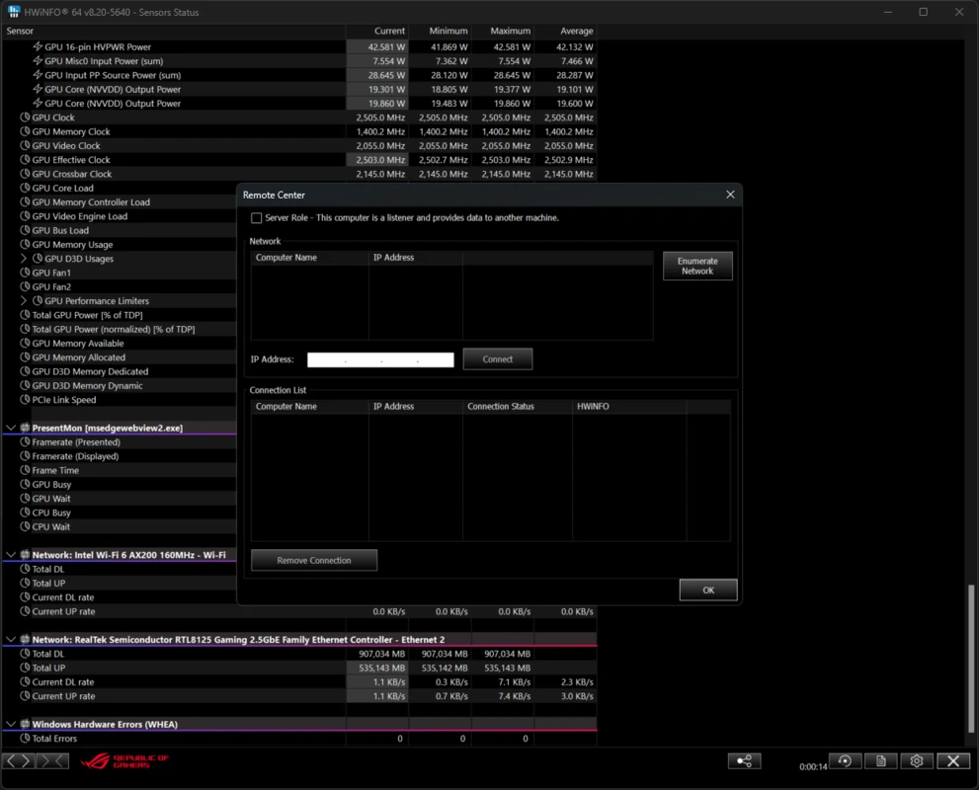Screen dimensions: 979x790
Task: Select the Frame Time row
Action: tap(120, 470)
